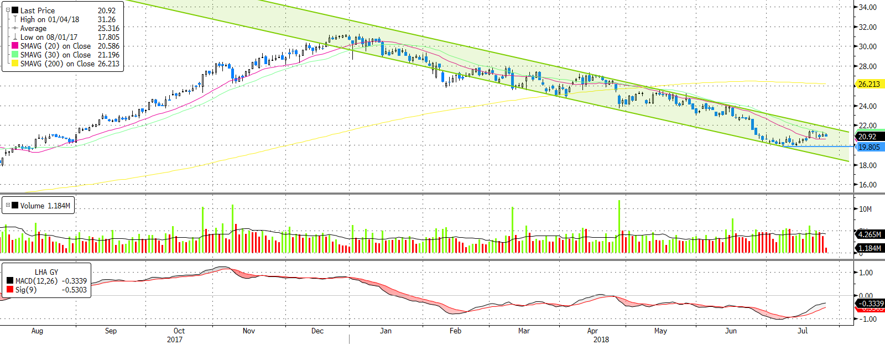This screenshot has width=885, height=345.
Task: Click the blue 19.805 price axis tag
Action: [x=870, y=147]
